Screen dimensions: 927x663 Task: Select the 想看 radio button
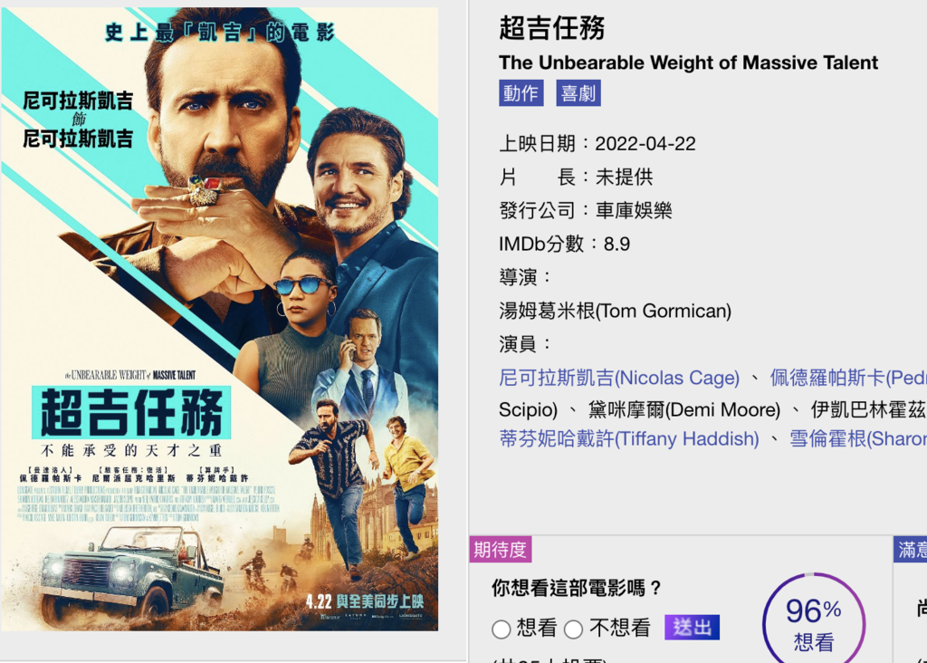click(x=502, y=629)
